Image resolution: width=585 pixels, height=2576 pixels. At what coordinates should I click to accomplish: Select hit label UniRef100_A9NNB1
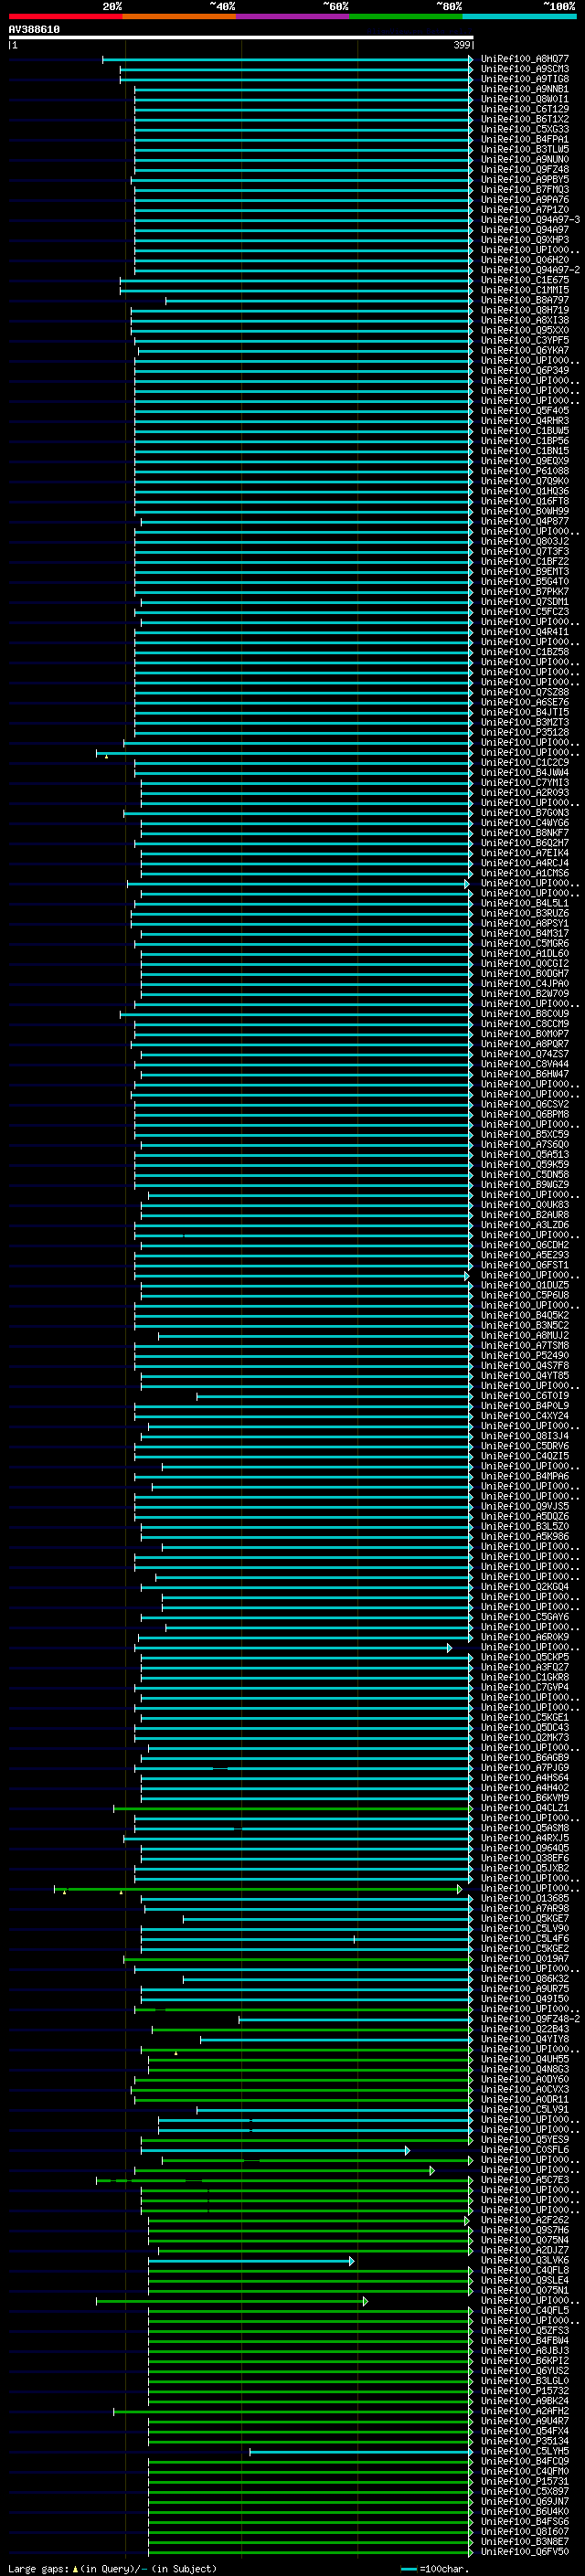coord(524,89)
